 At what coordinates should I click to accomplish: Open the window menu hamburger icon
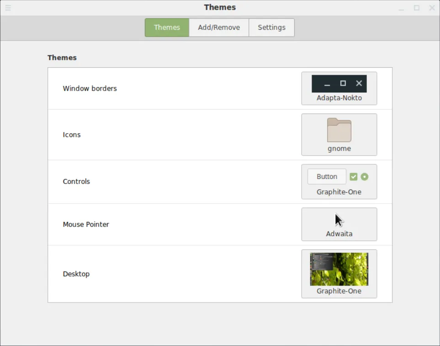8,8
